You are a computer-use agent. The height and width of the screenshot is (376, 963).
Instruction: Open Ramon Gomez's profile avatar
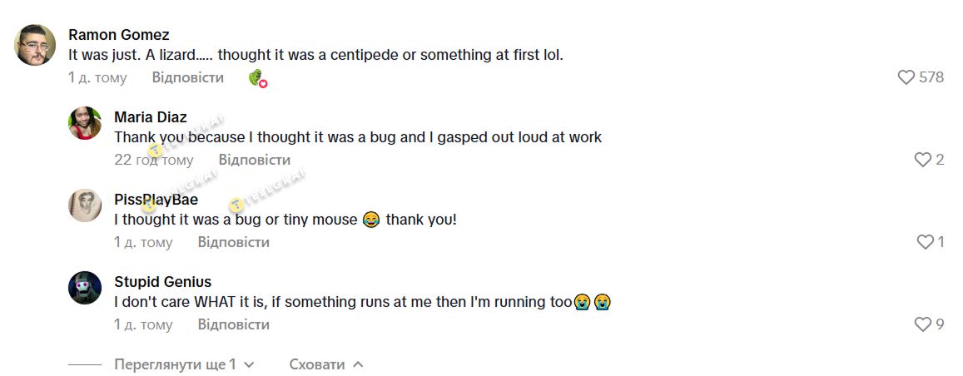(36, 45)
